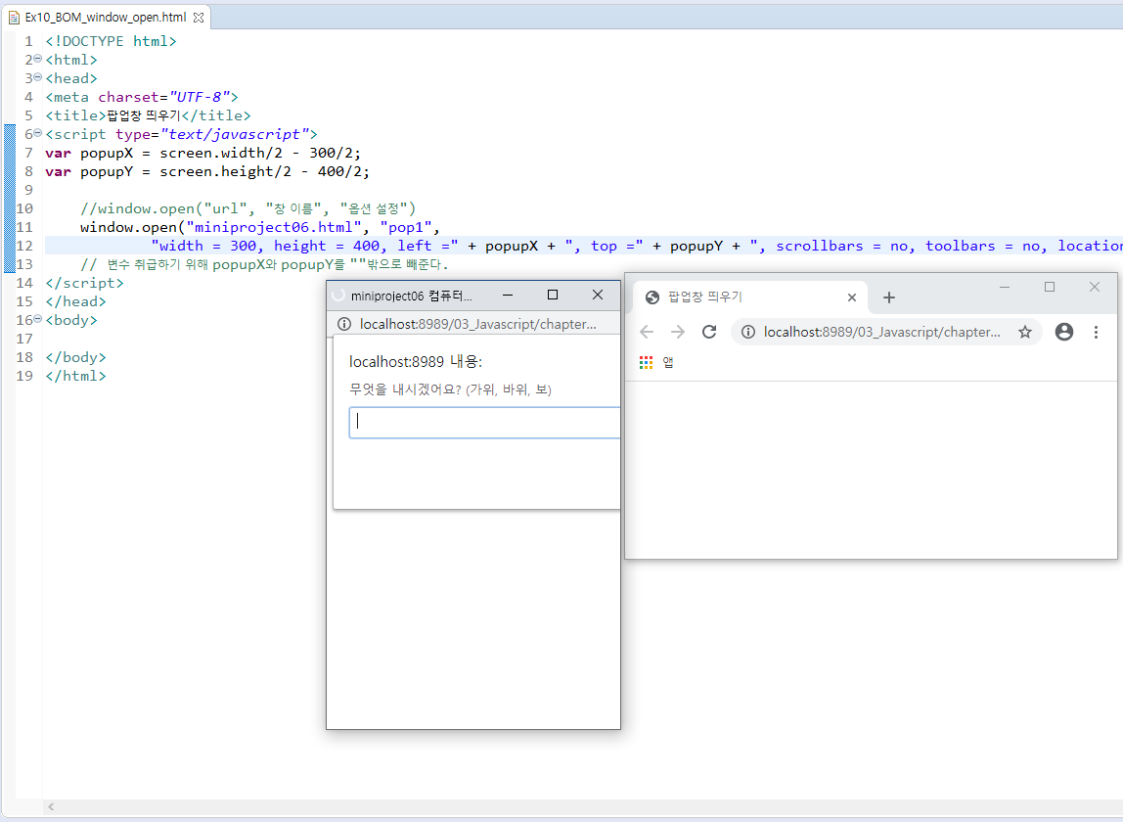1123x822 pixels.
Task: Select the Ex10_BOM_window_open.html editor tab
Action: [x=106, y=18]
